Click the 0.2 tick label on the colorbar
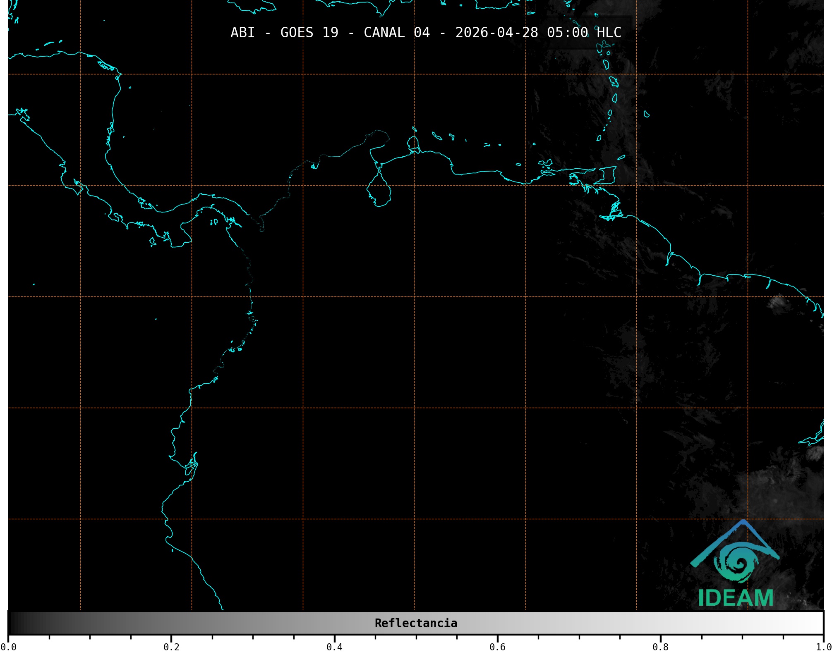Viewport: 832px width, 652px height. 171,647
